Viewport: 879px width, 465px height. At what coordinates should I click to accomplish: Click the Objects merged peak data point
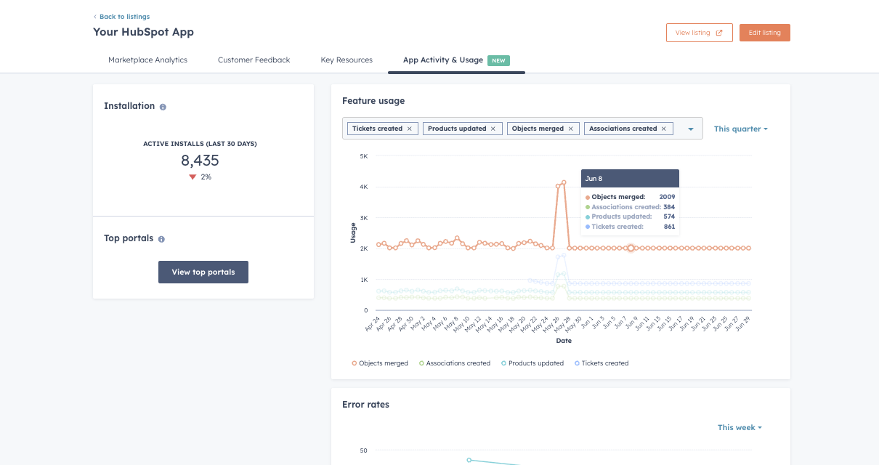click(x=564, y=183)
